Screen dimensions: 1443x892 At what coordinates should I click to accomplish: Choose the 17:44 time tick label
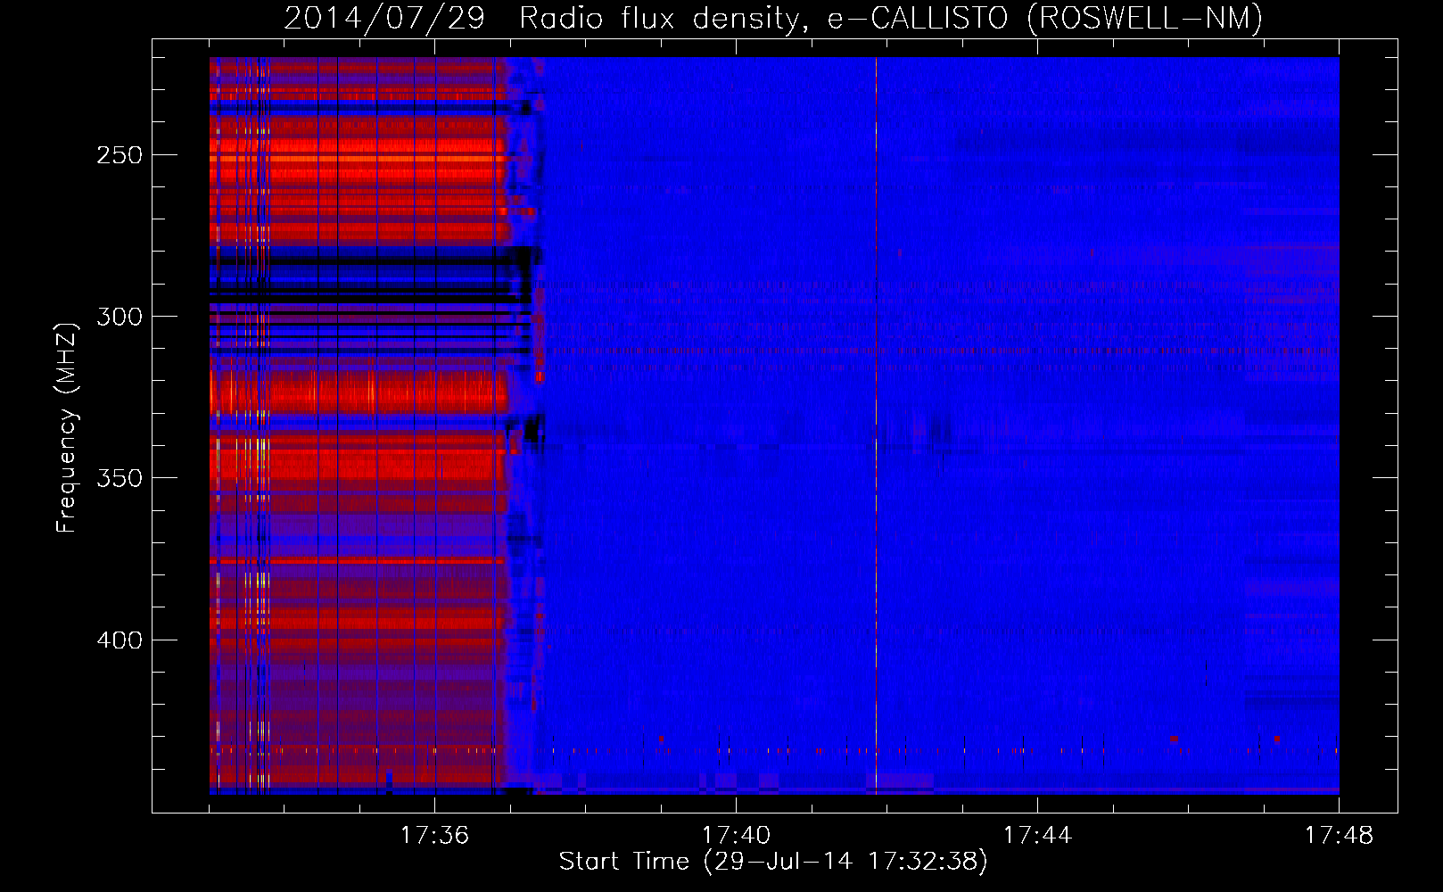click(x=1037, y=835)
